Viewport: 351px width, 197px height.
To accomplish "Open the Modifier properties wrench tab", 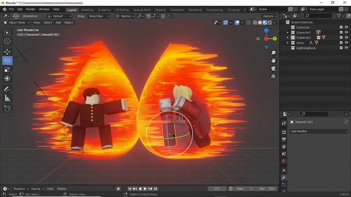I will click(x=284, y=177).
